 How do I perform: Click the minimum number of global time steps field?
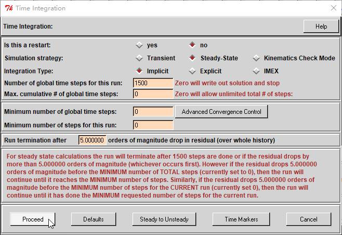click(153, 112)
